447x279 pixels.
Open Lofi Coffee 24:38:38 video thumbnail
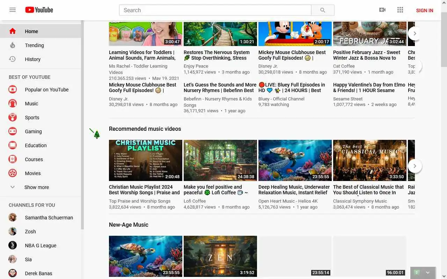tap(220, 160)
